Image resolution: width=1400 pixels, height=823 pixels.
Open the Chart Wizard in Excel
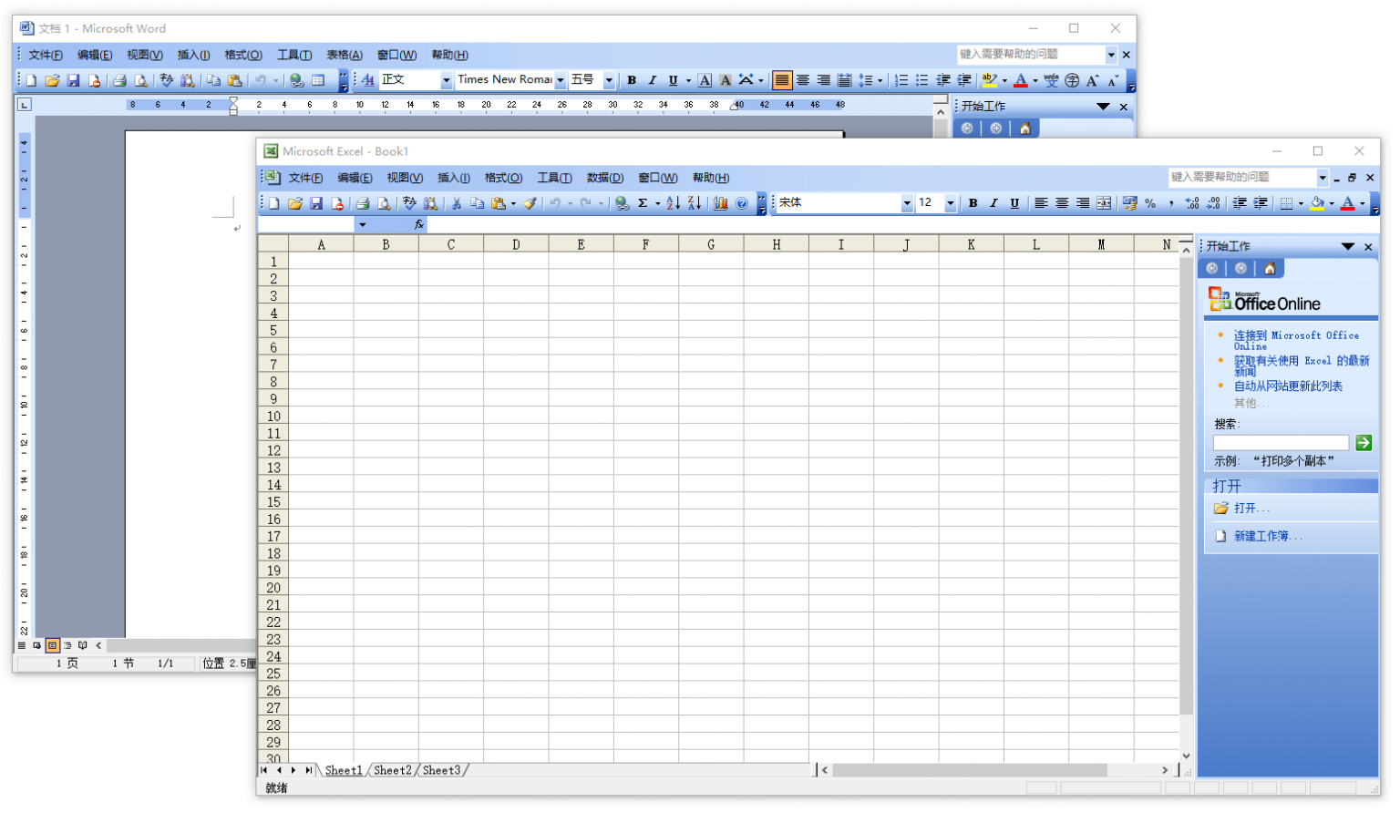point(720,203)
